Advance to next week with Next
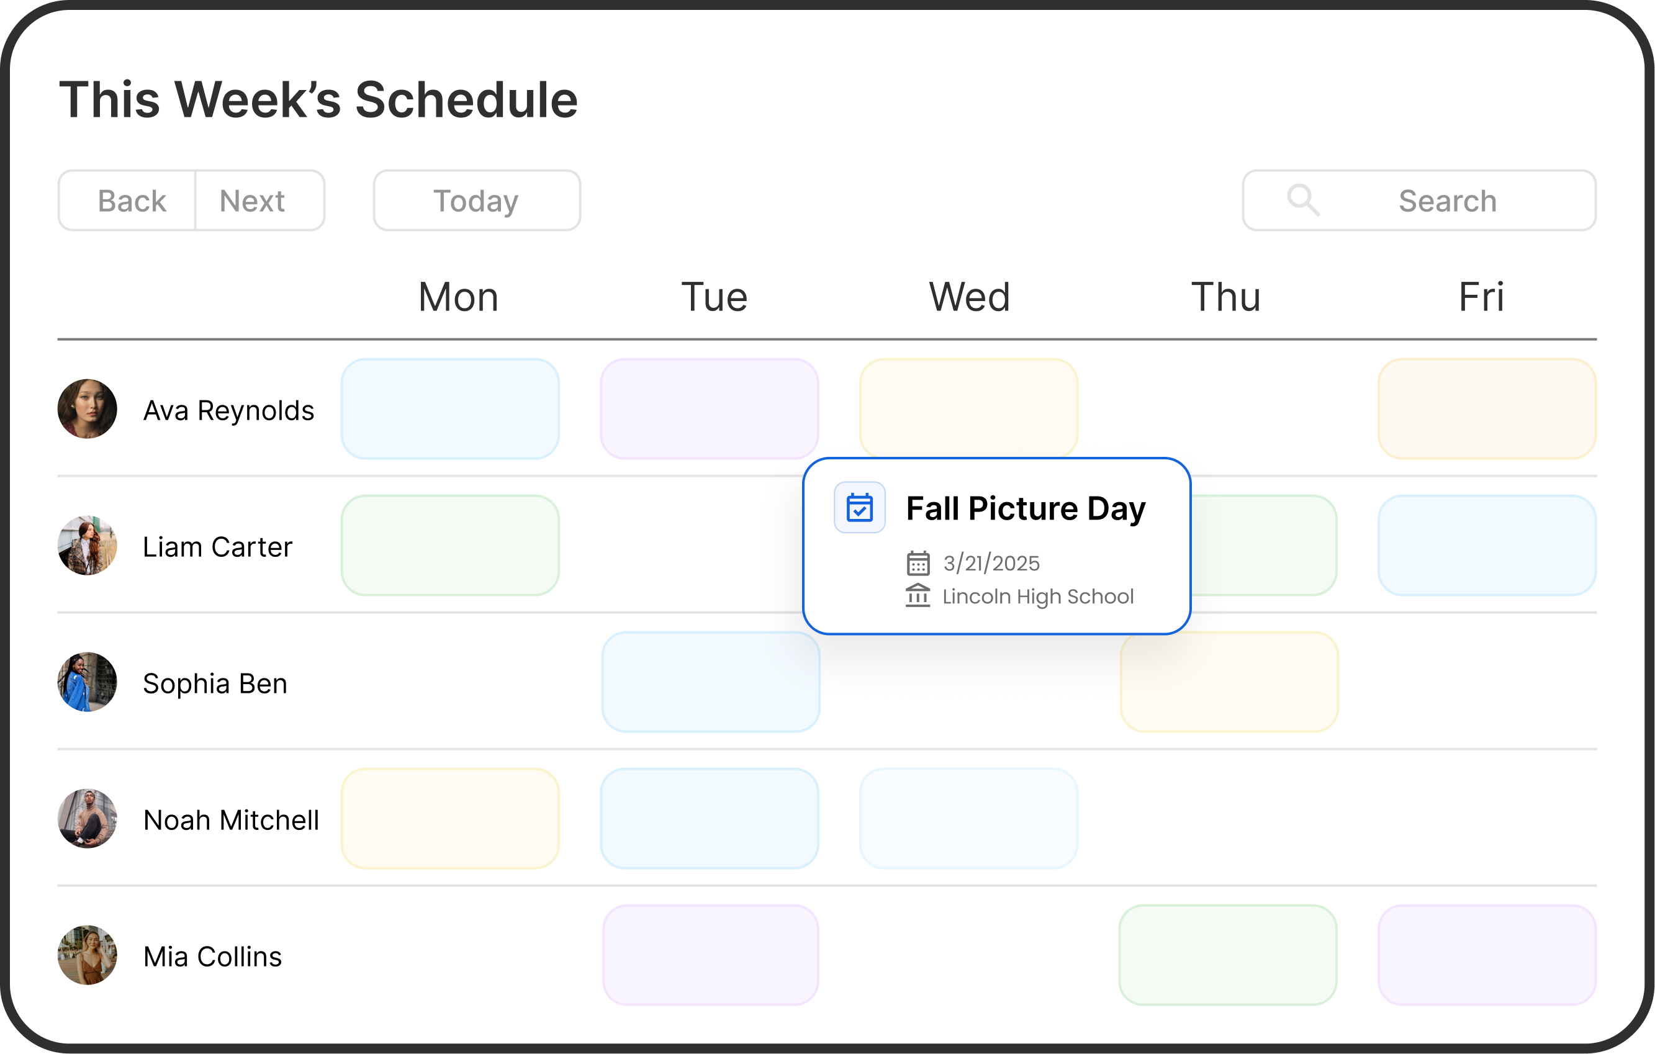Viewport: 1655px width, 1054px height. 252,200
